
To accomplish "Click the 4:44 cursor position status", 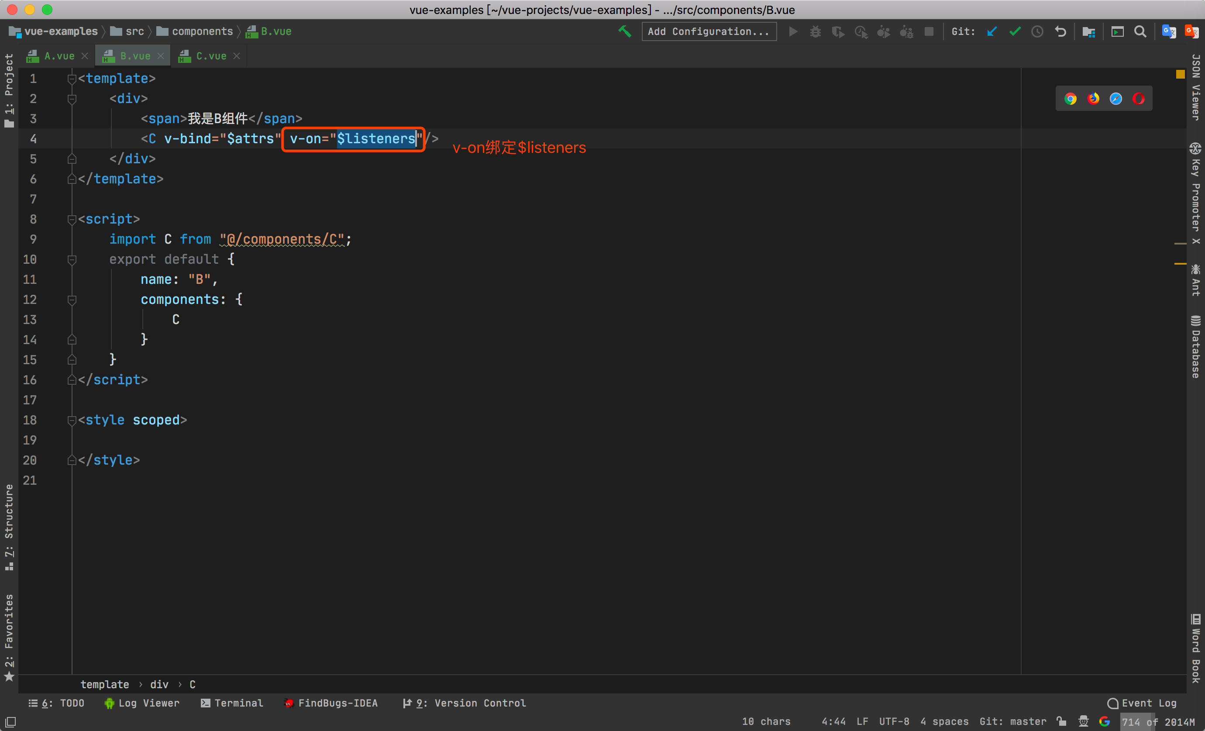I will point(833,721).
